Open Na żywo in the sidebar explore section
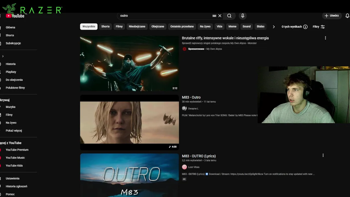This screenshot has width=350, height=197. 11,123
